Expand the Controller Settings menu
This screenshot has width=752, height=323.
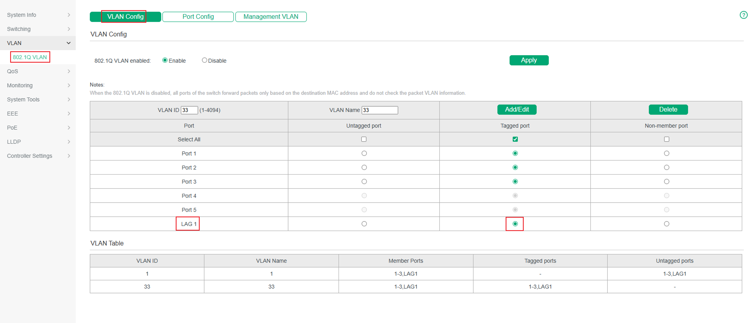(38, 156)
